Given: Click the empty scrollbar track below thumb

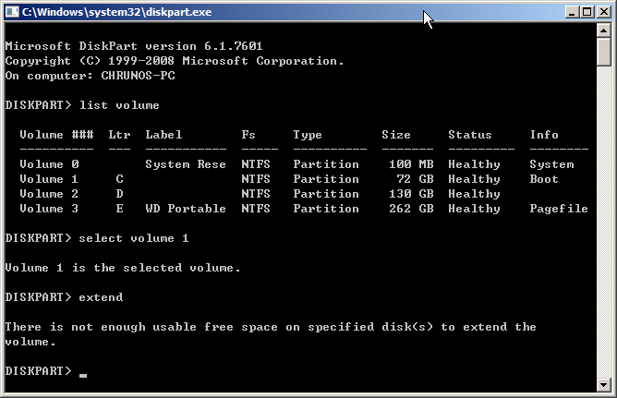Looking at the screenshot, I should [604, 231].
